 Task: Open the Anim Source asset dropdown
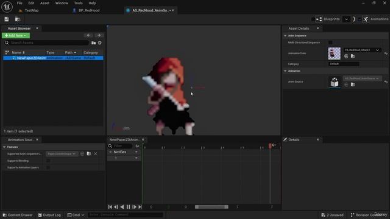[x=362, y=78]
